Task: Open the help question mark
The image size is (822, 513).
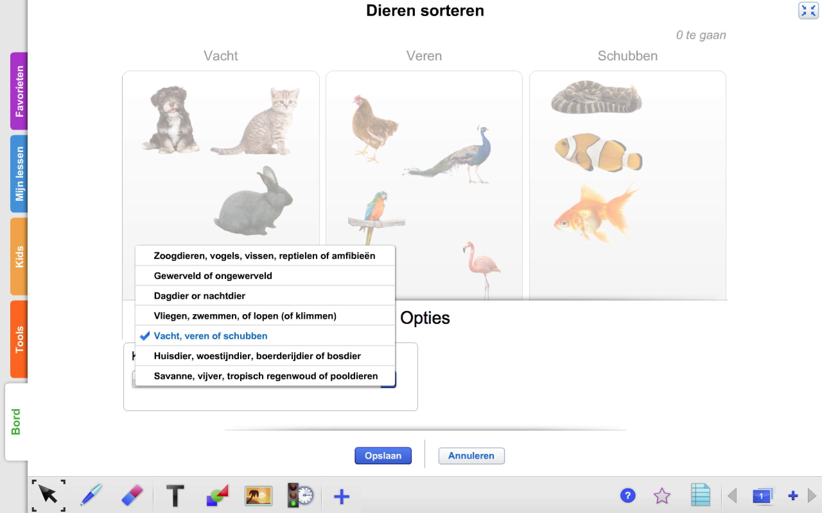Action: point(627,496)
